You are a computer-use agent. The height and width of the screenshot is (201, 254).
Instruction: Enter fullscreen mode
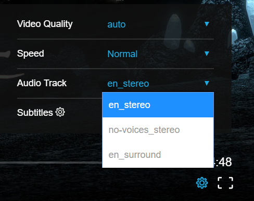(x=225, y=183)
